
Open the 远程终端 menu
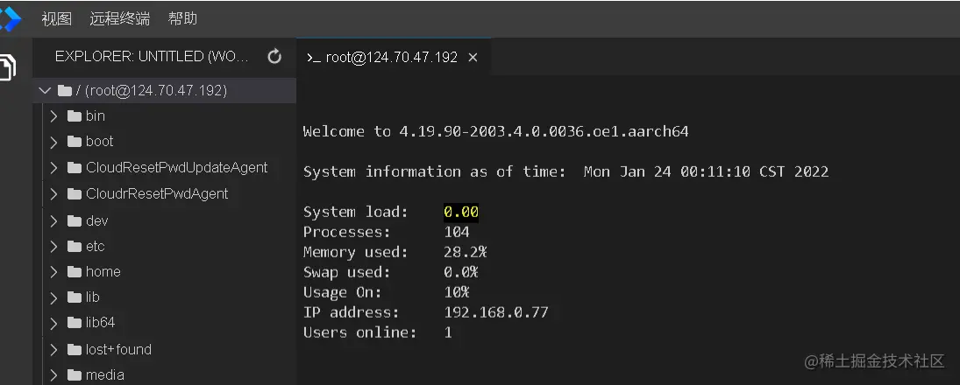[119, 19]
